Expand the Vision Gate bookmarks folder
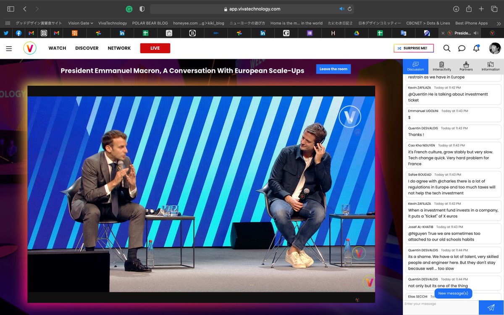This screenshot has width=504, height=315. (80, 23)
